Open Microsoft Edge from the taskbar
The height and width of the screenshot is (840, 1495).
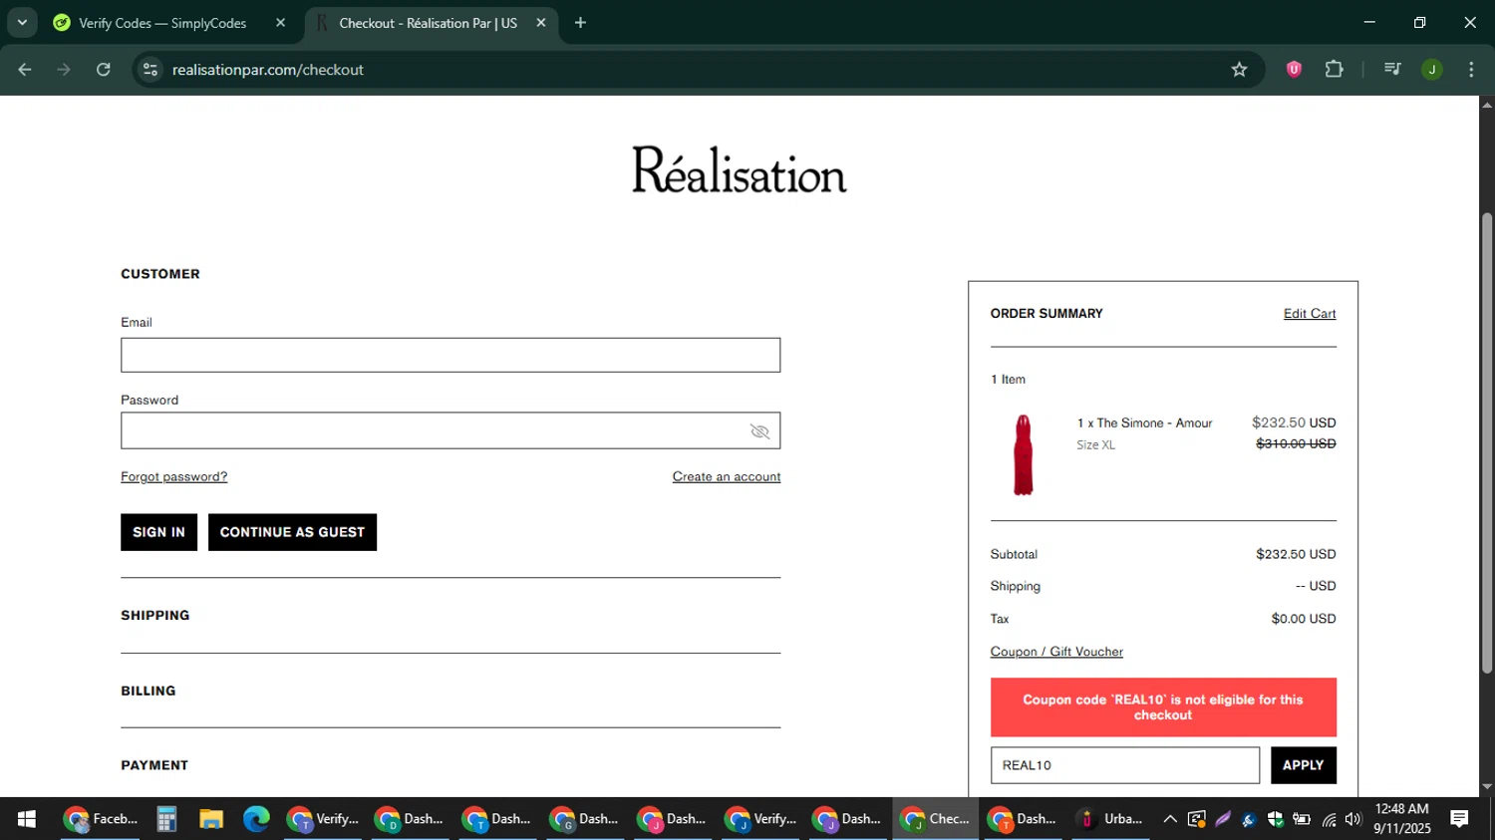click(256, 819)
